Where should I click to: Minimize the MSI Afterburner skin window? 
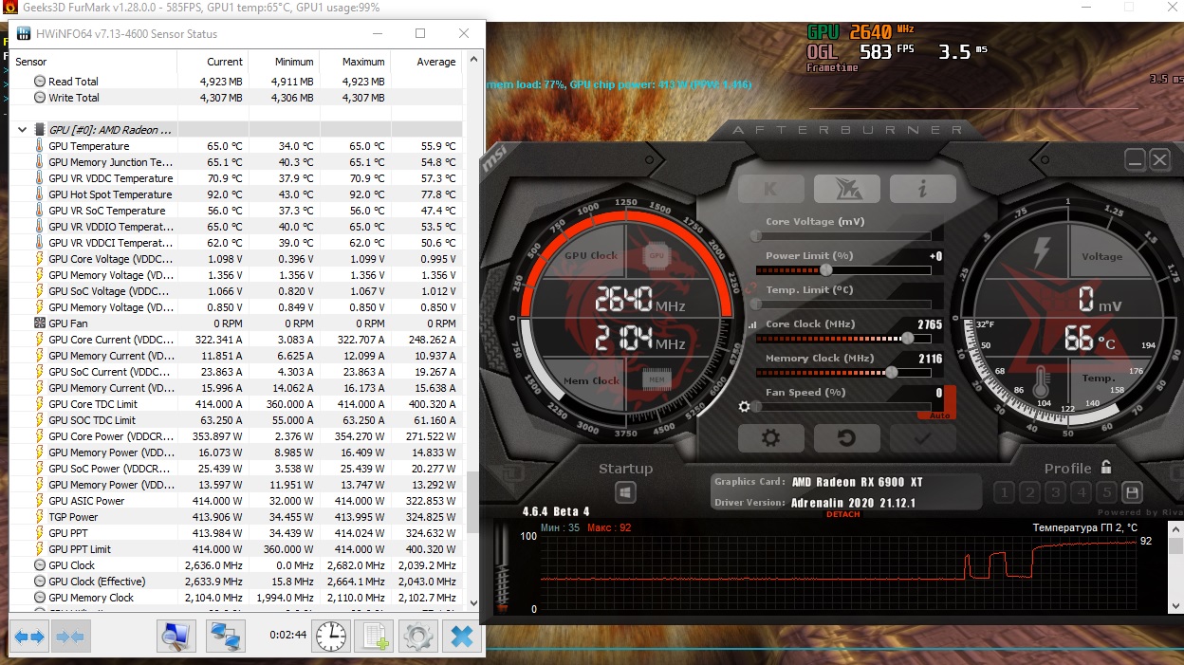[1135, 160]
